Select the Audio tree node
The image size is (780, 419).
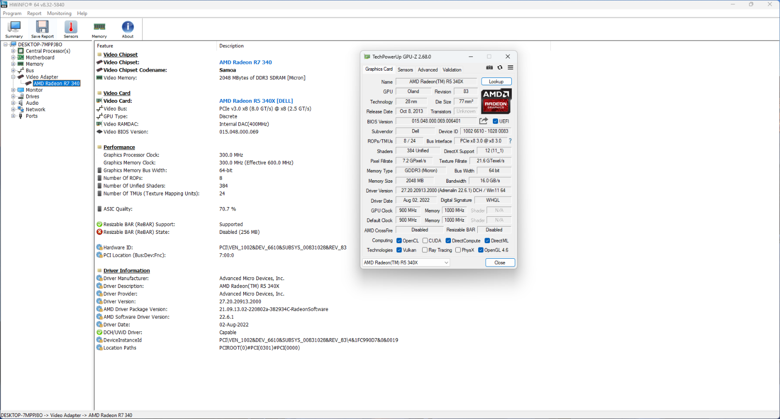32,103
